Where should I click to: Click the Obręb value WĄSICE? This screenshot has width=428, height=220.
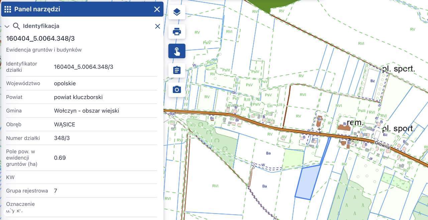point(65,124)
